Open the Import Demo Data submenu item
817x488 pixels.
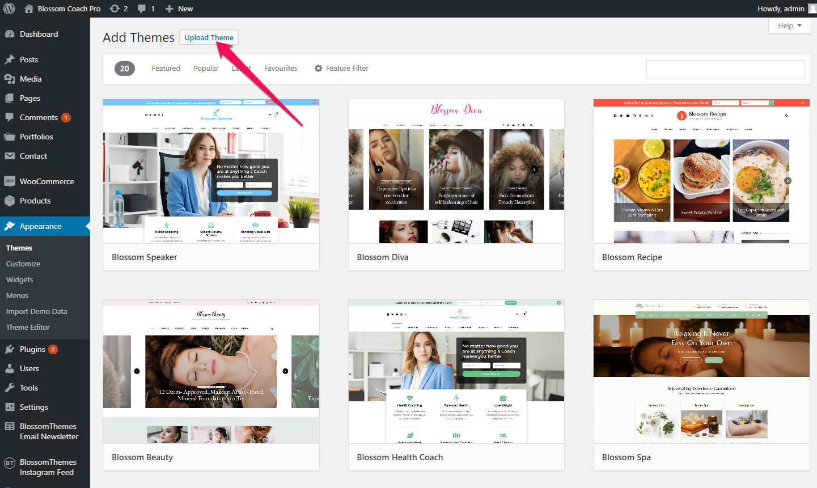pyautogui.click(x=36, y=311)
